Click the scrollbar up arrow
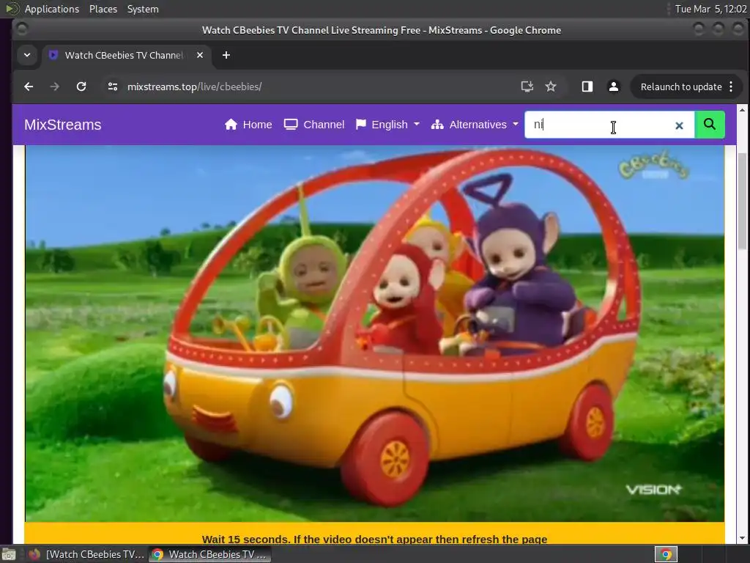The width and height of the screenshot is (750, 563). [742, 110]
